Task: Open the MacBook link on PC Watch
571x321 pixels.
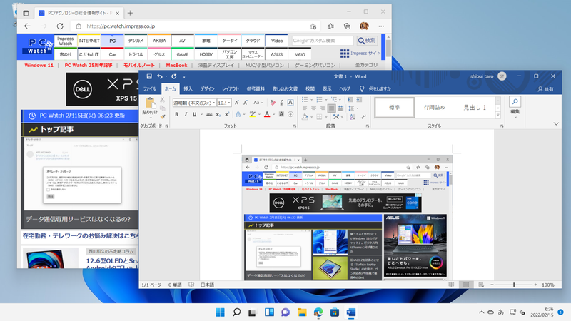Action: pos(176,66)
